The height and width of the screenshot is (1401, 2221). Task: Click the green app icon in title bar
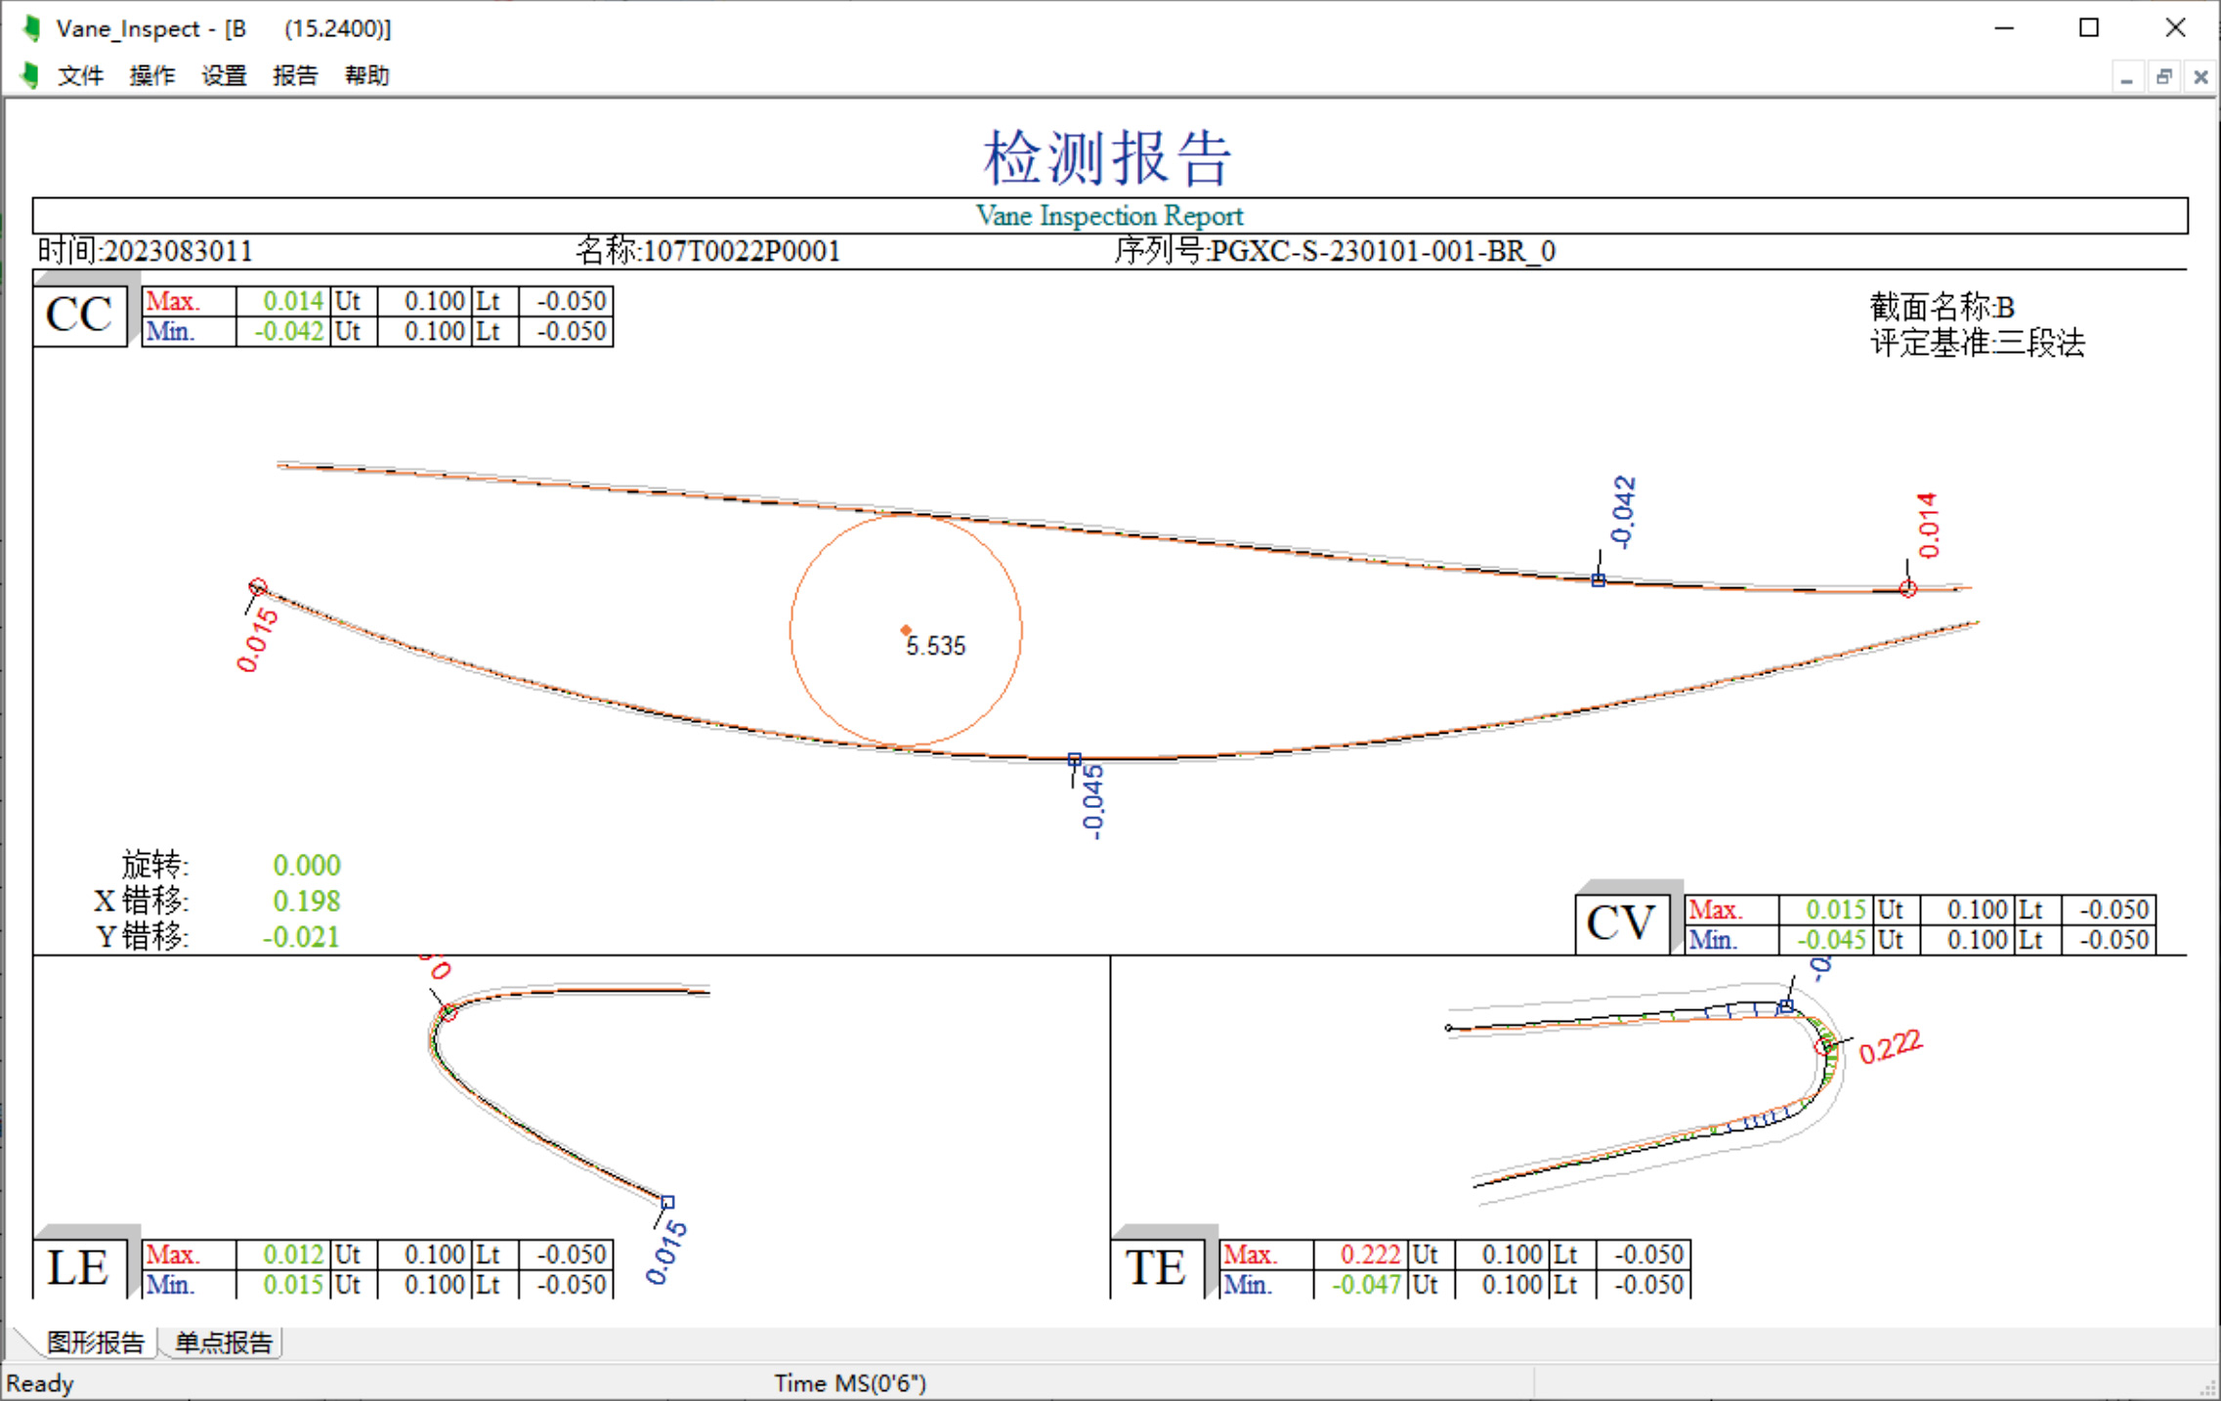[31, 28]
